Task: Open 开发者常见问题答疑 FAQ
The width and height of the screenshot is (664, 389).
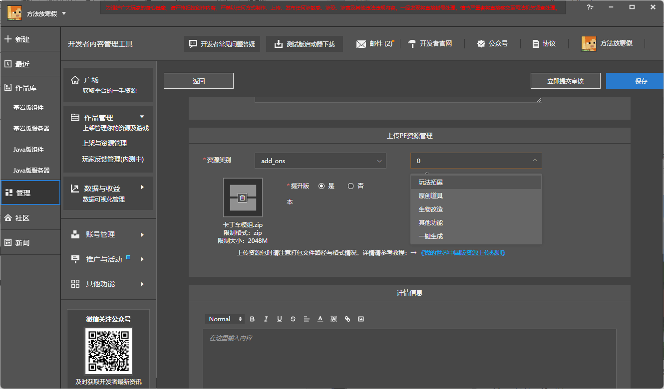Action: click(x=222, y=44)
